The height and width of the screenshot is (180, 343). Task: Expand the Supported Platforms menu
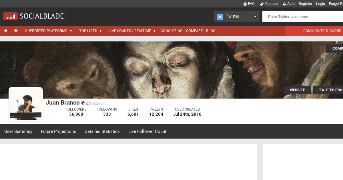49,31
